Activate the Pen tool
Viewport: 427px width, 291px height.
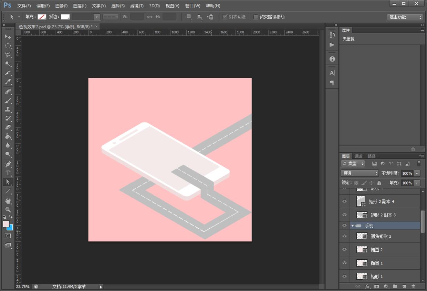(x=8, y=164)
